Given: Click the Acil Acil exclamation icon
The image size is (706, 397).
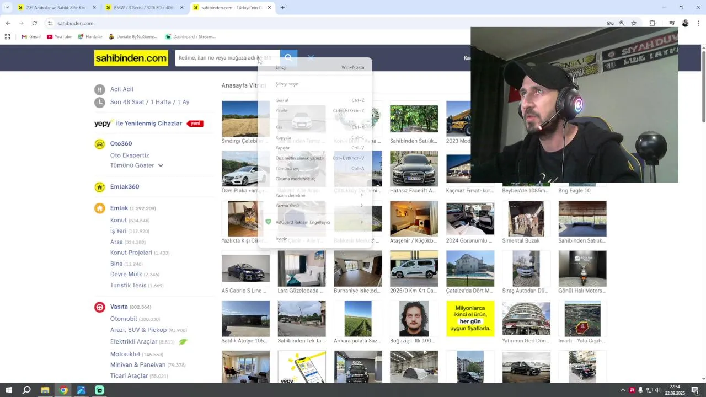Looking at the screenshot, I should pos(99,89).
